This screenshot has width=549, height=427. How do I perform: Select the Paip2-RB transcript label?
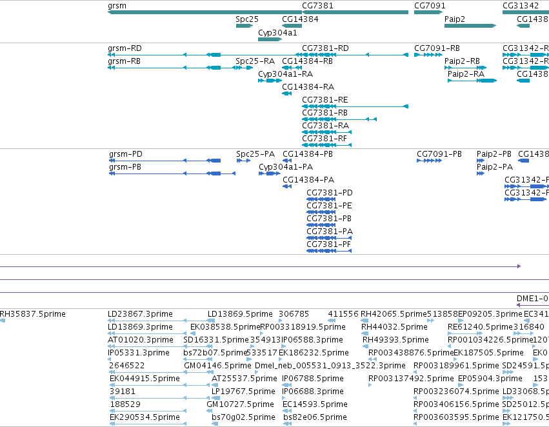[462, 61]
